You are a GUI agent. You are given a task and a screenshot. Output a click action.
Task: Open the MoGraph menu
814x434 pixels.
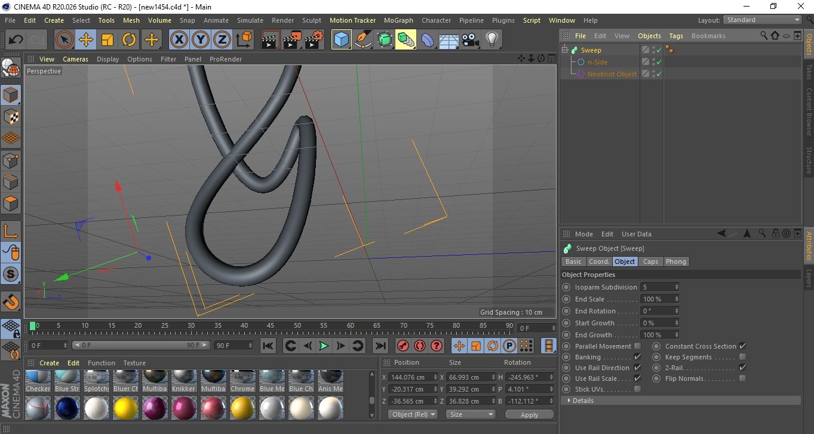(398, 20)
